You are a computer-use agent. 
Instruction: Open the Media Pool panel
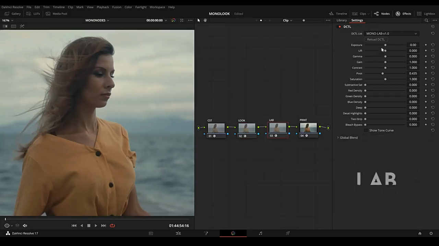(x=57, y=14)
